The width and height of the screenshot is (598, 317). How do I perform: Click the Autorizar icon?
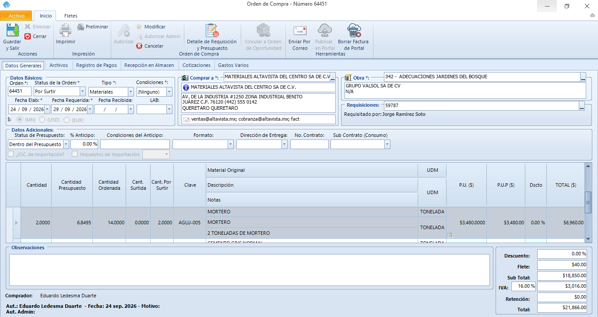pos(124,30)
